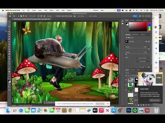Toggle Enable/Disable Mask eye in Properties
The width and height of the screenshot is (165, 123).
146,67
